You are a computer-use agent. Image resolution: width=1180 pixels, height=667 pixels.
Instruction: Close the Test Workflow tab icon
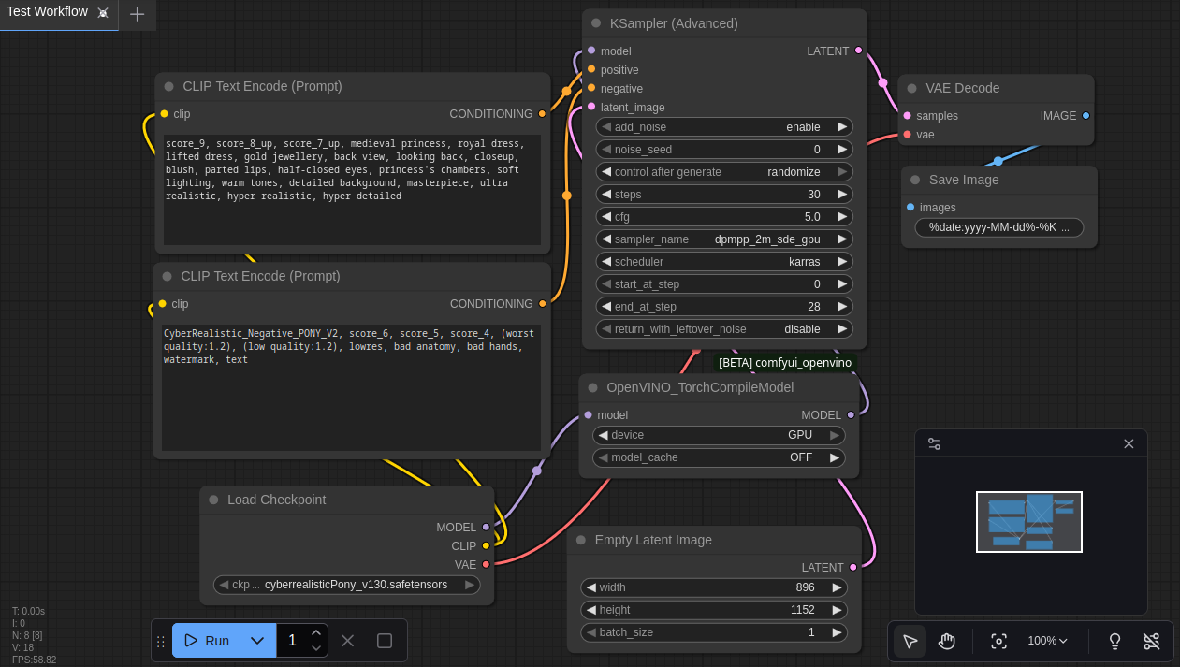click(x=103, y=13)
